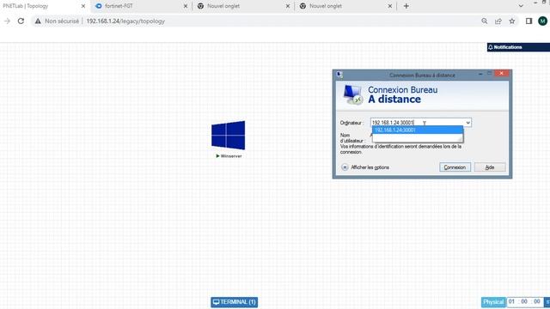Image resolution: width=550 pixels, height=309 pixels.
Task: Open the profile avatar M
Action: point(542,21)
